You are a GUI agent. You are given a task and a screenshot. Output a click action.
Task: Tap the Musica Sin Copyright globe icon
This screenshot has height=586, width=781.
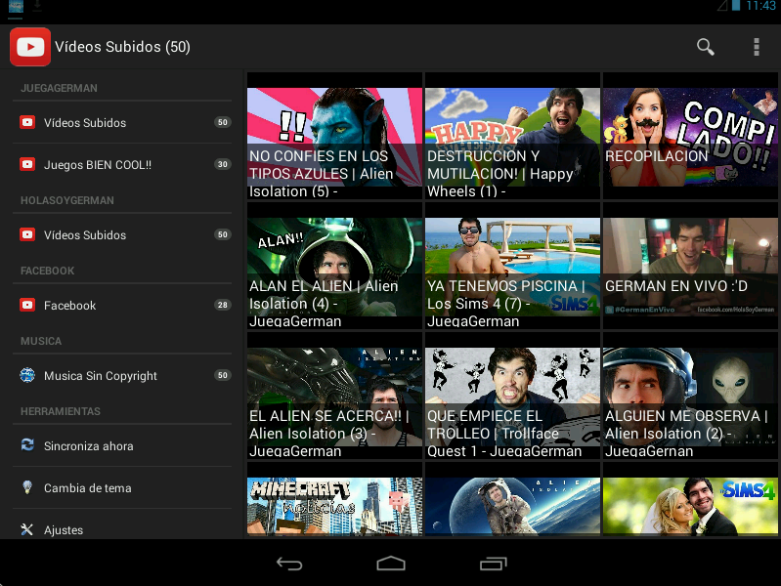(x=27, y=375)
